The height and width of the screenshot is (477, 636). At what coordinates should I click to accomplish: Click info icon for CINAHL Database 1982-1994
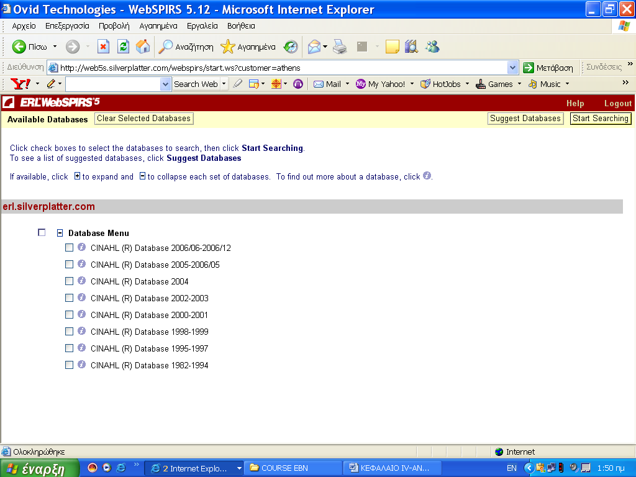(x=81, y=364)
